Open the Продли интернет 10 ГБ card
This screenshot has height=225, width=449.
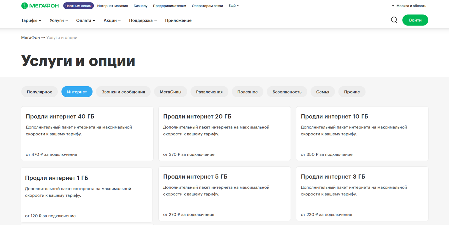click(362, 134)
